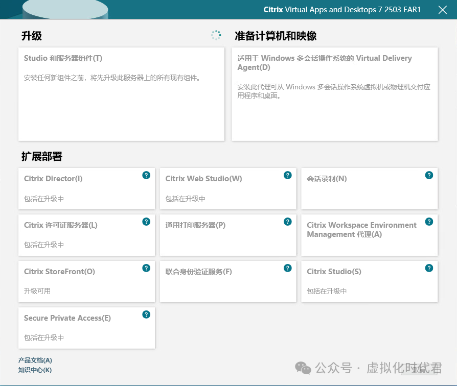This screenshot has width=457, height=386.
Task: Choose the Workspace Environment Management 代理 card
Action: [369, 235]
